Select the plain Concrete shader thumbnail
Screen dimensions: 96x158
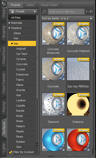coord(53,69)
